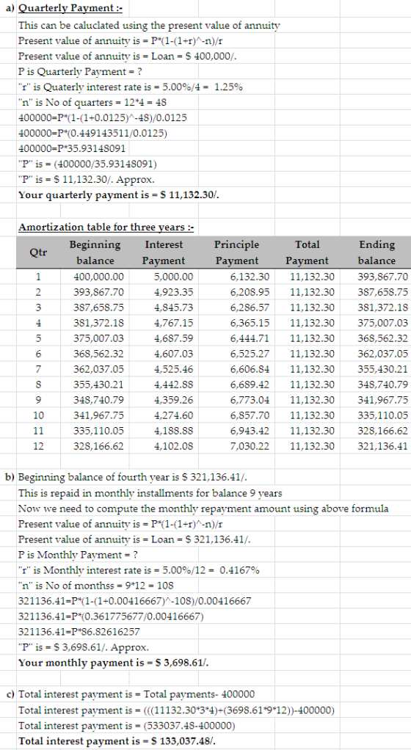Select the 'Ending balance' column header
This screenshot has height=750, width=411.
click(x=377, y=252)
